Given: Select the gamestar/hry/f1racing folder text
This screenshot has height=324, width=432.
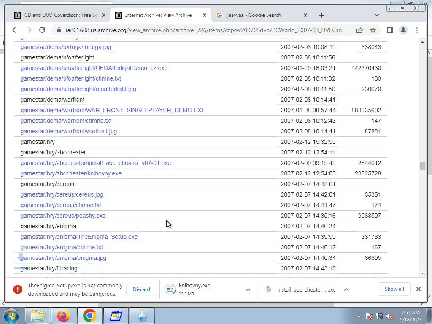Looking at the screenshot, I should point(49,268).
